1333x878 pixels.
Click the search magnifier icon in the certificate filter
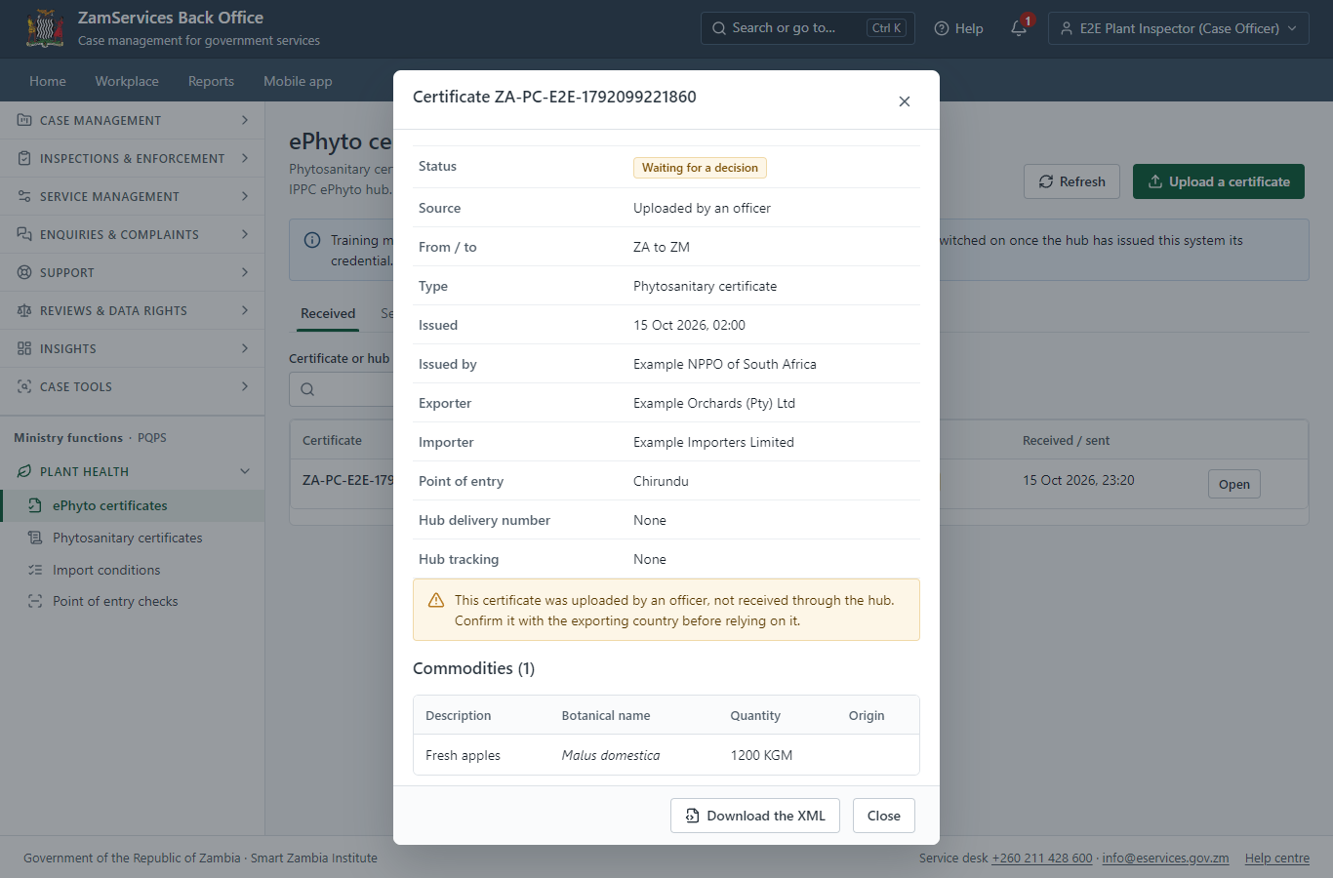point(307,389)
